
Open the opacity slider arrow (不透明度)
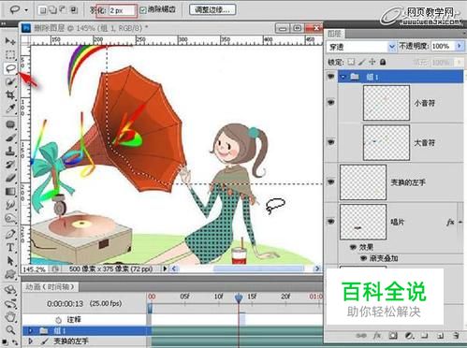click(460, 46)
